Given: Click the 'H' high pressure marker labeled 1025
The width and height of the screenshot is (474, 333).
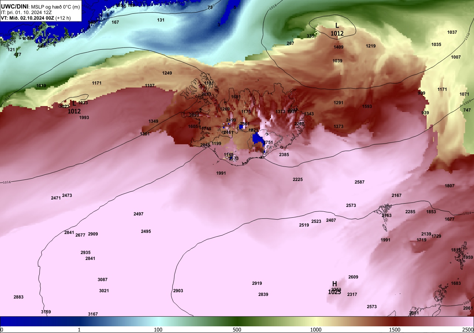Looking at the screenshot, I should (x=334, y=284).
